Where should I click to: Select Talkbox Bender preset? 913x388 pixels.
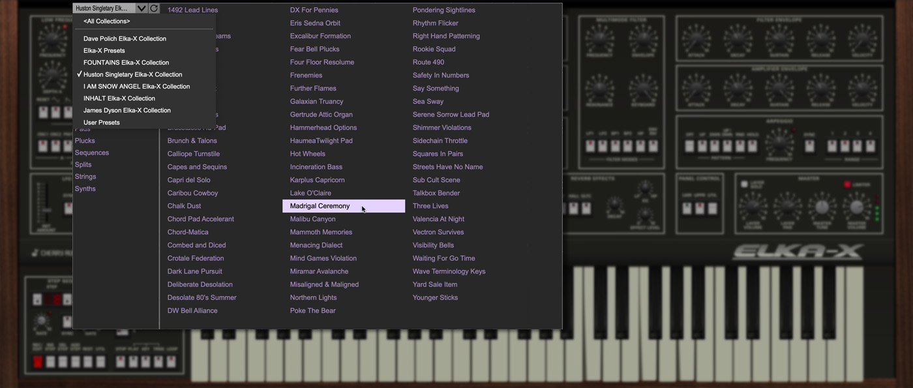tap(436, 193)
